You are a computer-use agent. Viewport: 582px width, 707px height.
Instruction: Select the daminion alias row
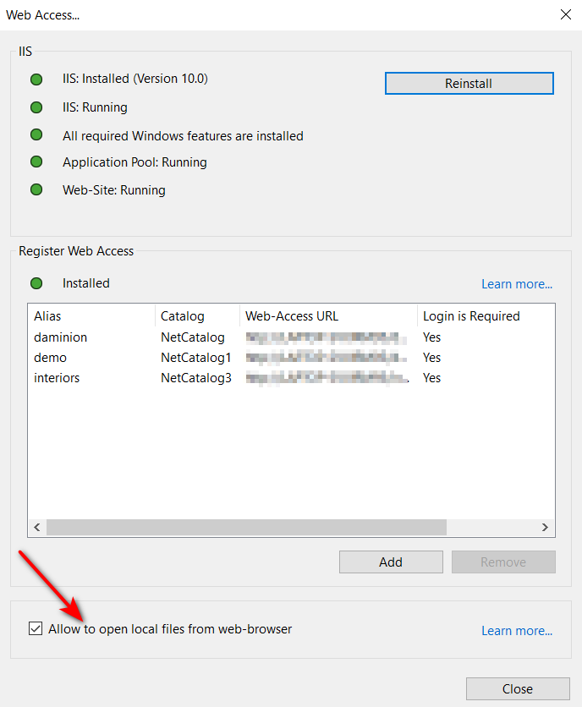point(60,337)
